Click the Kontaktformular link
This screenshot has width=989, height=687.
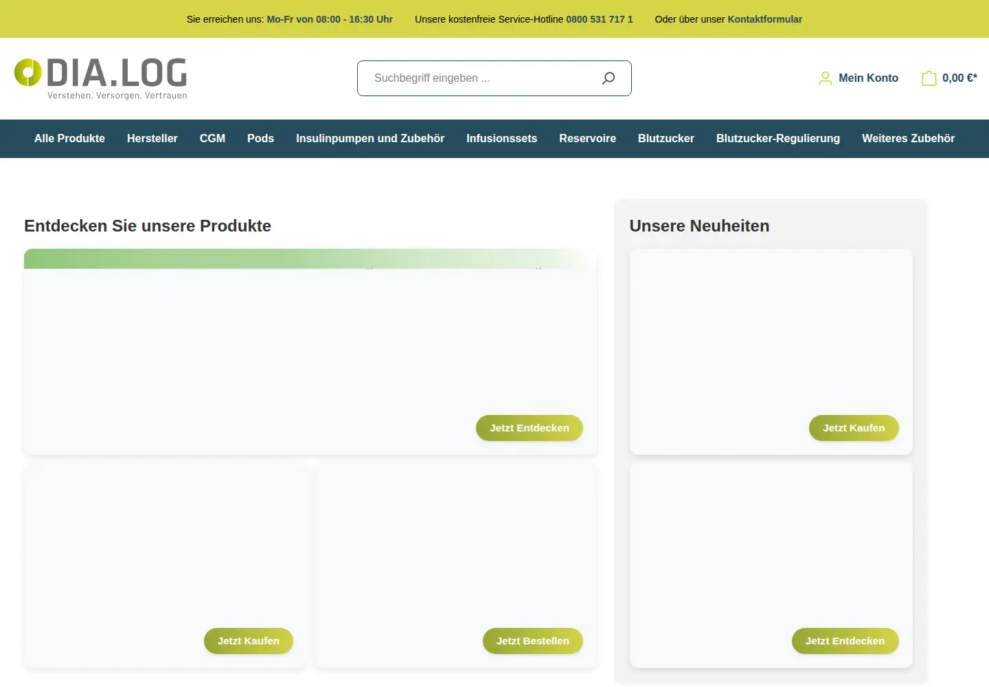point(764,19)
